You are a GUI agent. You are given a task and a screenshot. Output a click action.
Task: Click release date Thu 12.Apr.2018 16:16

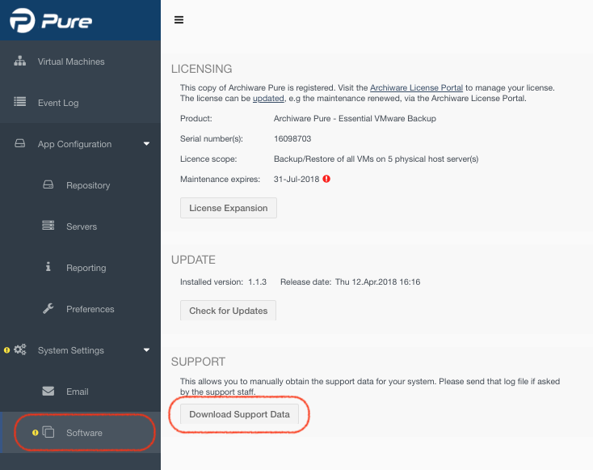pos(378,282)
